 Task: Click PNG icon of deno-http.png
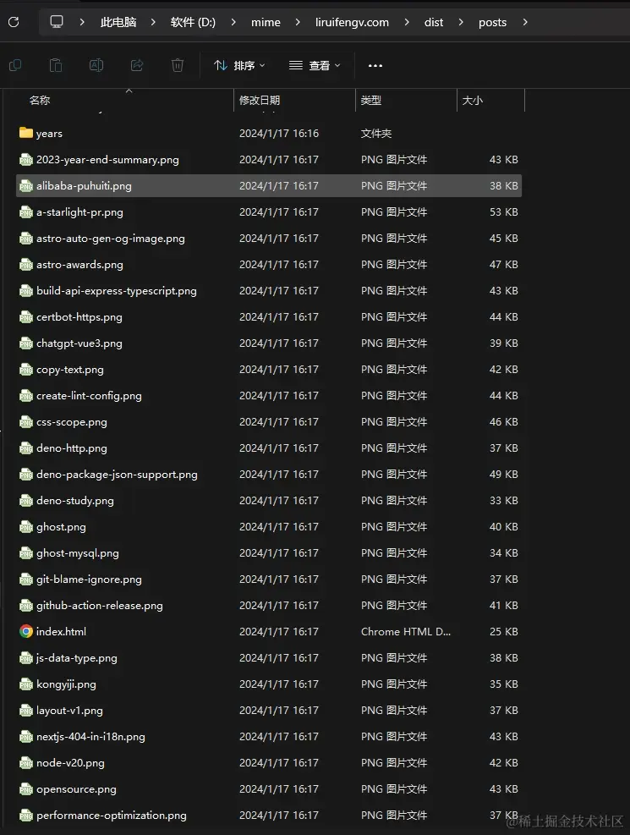[26, 448]
